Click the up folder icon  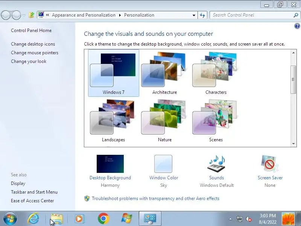click(31, 15)
